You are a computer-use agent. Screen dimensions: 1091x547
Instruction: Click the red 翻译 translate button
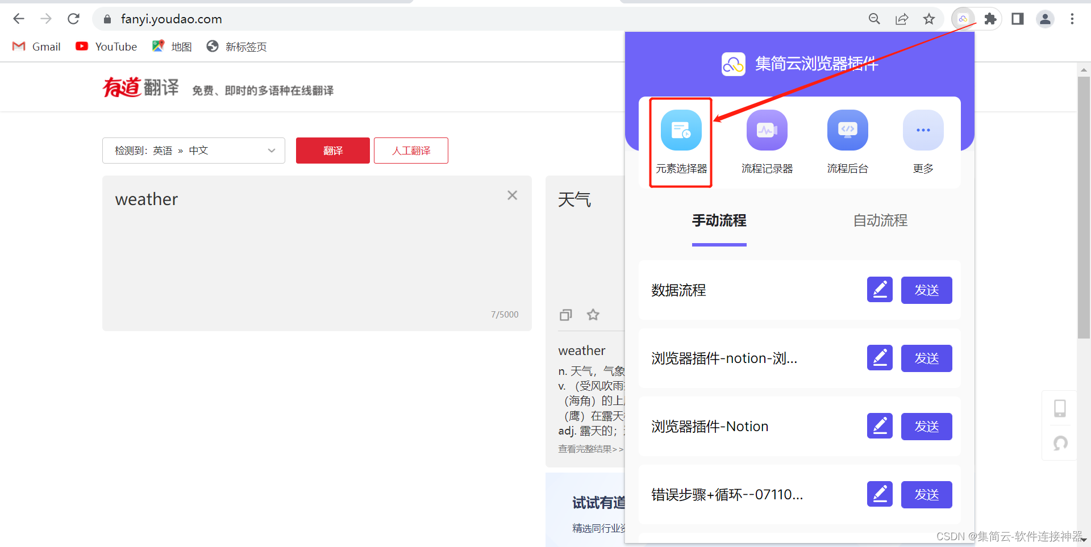[333, 151]
